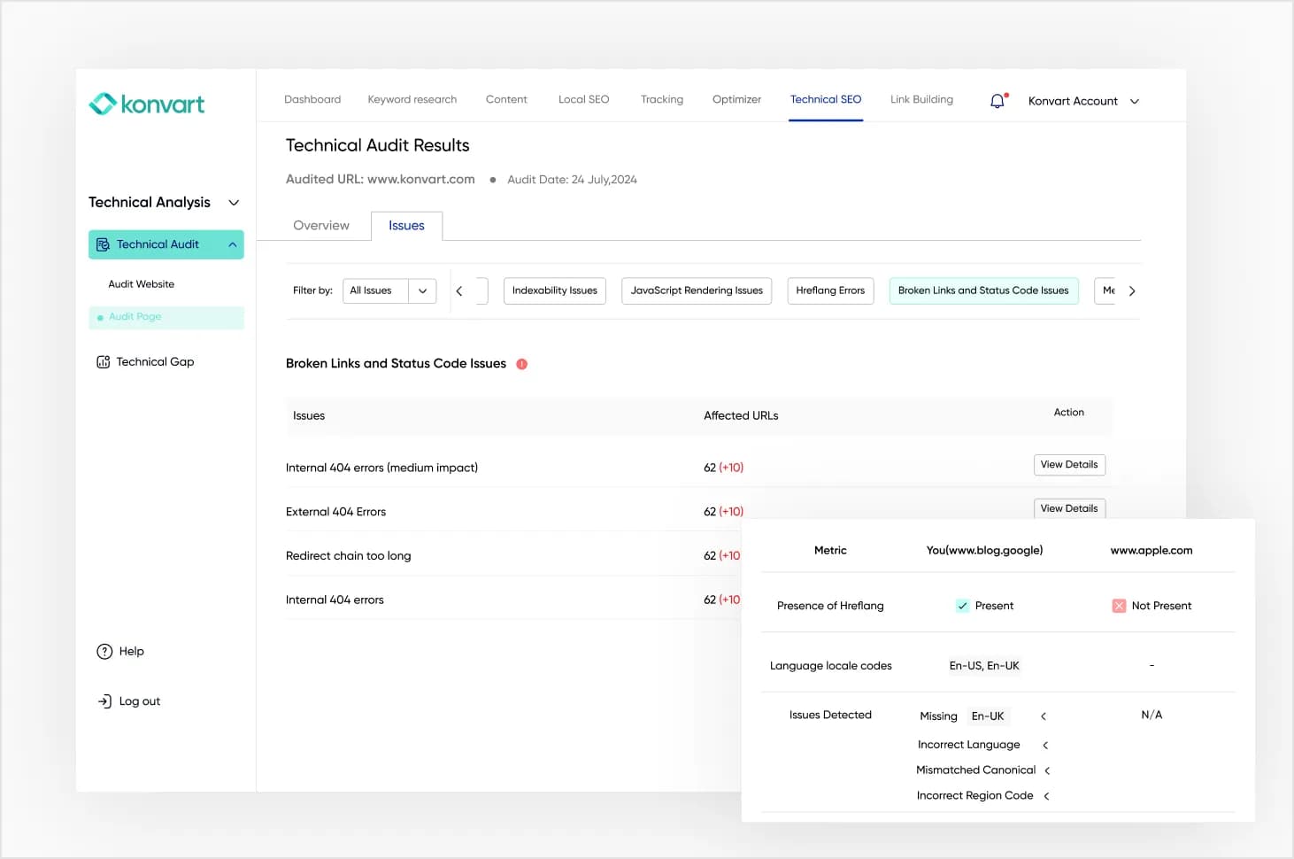Click the En-US, En-UK locale codes value
This screenshot has height=859, width=1294.
984,666
